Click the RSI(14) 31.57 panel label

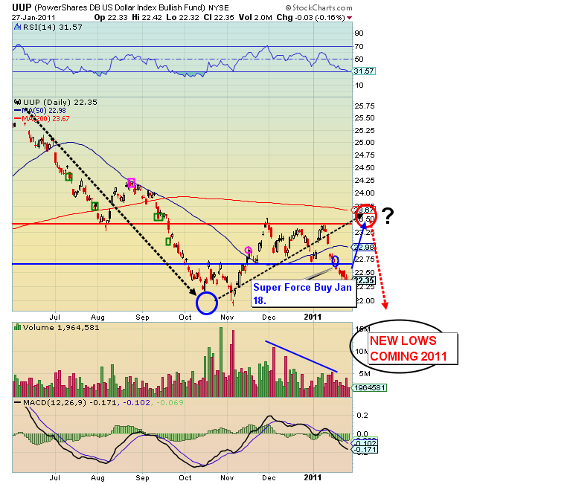pyautogui.click(x=52, y=27)
